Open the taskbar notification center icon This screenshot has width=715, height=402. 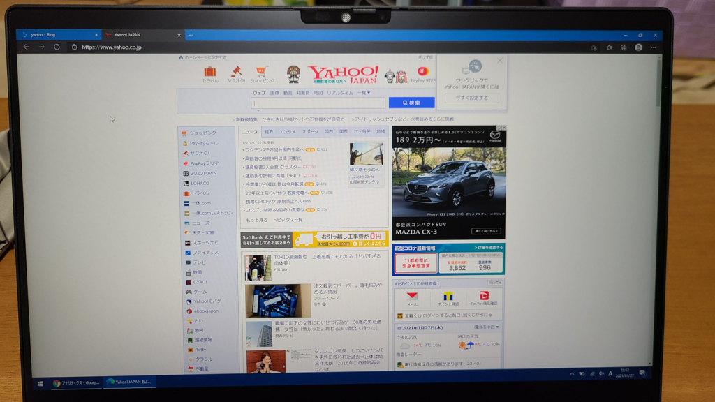pos(642,373)
